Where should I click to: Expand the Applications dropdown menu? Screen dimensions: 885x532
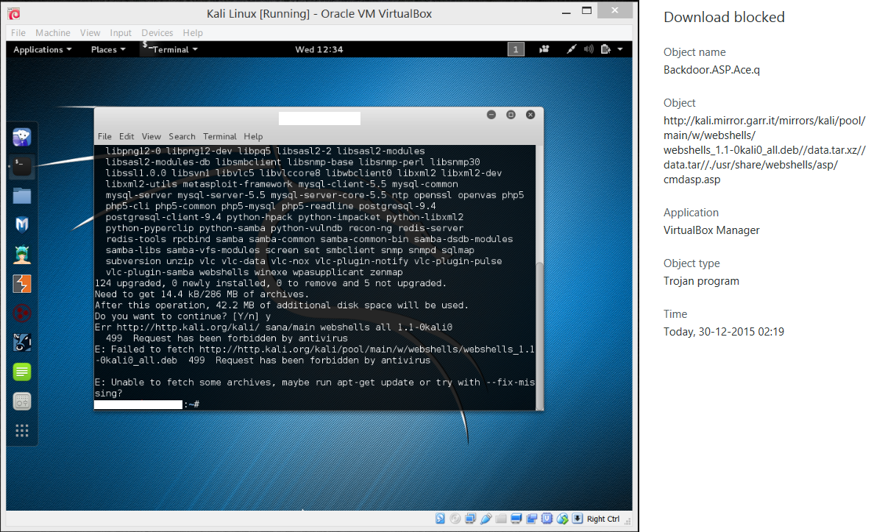tap(43, 49)
